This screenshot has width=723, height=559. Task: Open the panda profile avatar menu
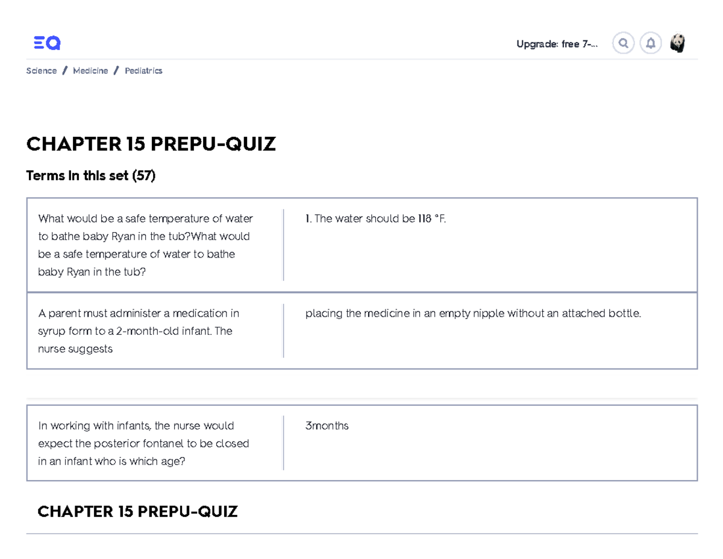coord(678,43)
